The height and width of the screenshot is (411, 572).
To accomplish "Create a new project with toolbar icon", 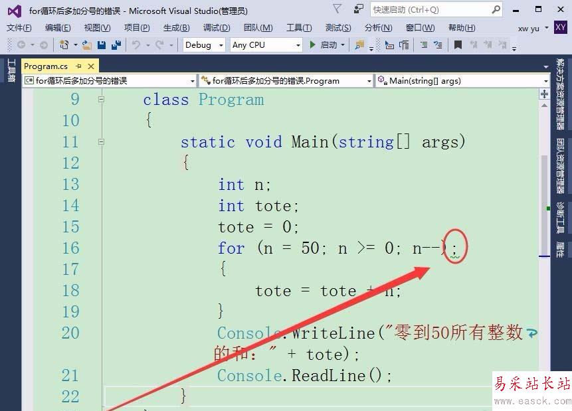I will 64,45.
